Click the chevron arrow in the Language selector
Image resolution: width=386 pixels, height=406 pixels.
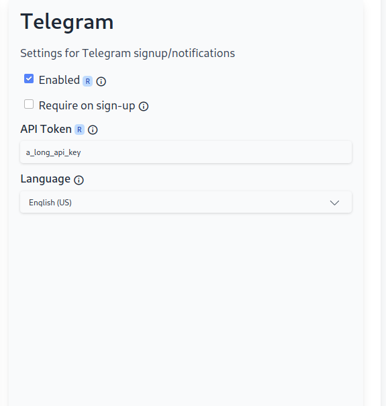(x=334, y=203)
